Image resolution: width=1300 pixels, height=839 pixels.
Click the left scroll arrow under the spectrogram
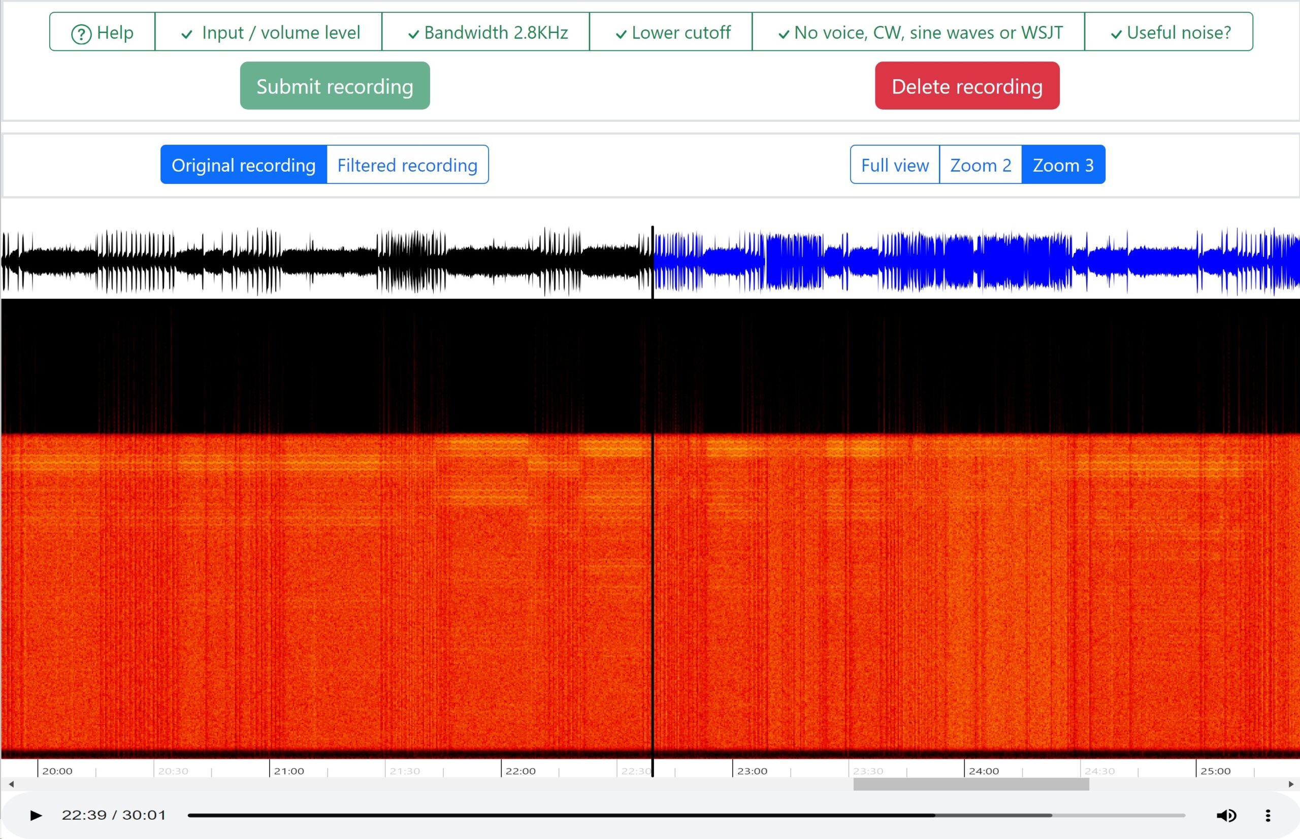click(x=11, y=784)
